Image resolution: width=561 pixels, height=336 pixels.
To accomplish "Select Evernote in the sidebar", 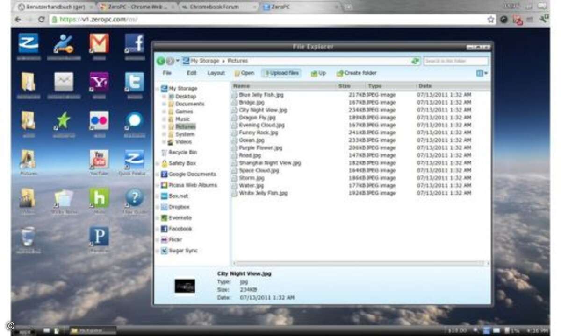I will (176, 218).
